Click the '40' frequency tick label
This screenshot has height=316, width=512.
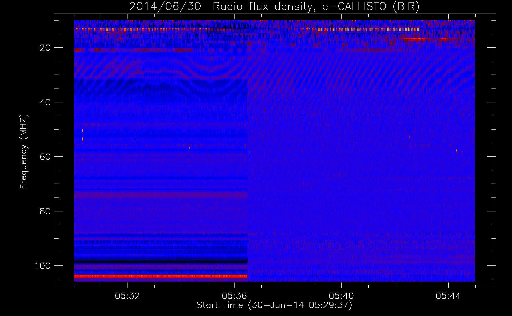(45, 102)
